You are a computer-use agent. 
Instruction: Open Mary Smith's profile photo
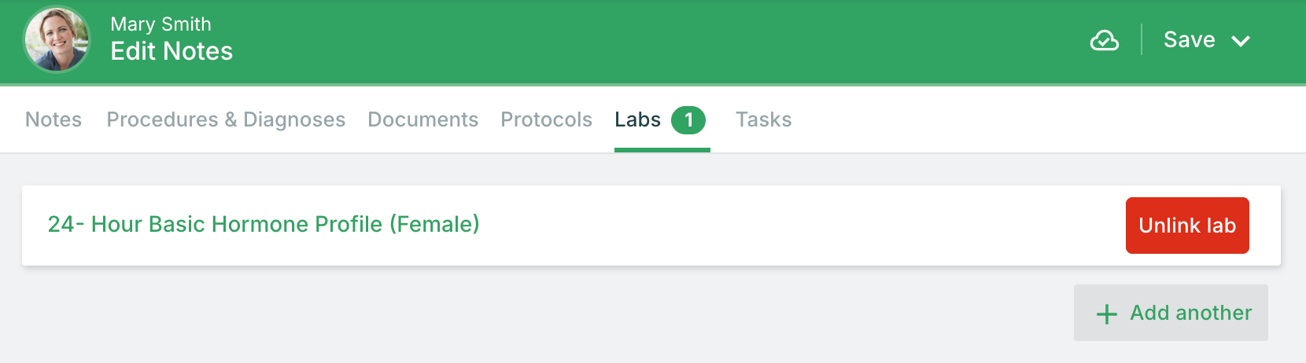pos(57,39)
